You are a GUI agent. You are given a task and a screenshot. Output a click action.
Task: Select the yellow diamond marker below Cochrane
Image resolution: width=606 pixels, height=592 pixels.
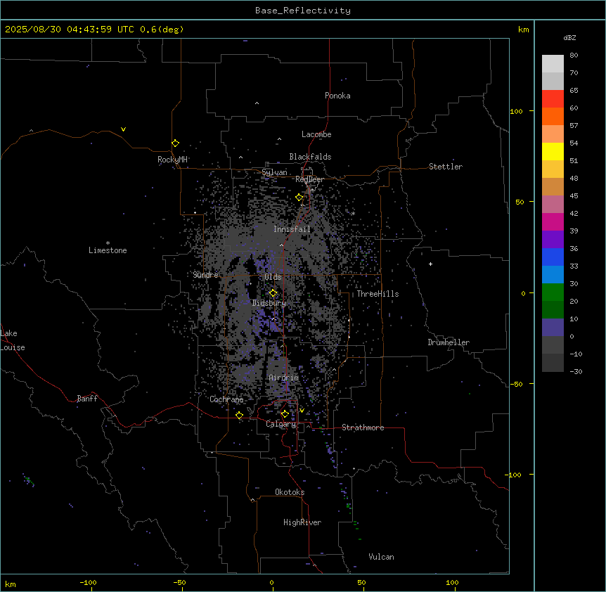point(239,416)
